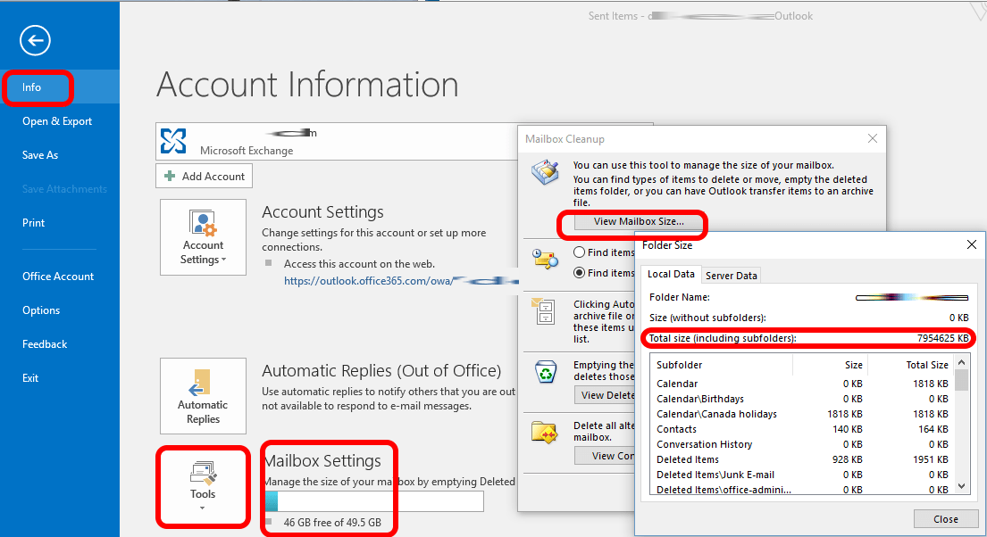Click the selected Find items radio button
987x537 pixels.
pos(579,273)
